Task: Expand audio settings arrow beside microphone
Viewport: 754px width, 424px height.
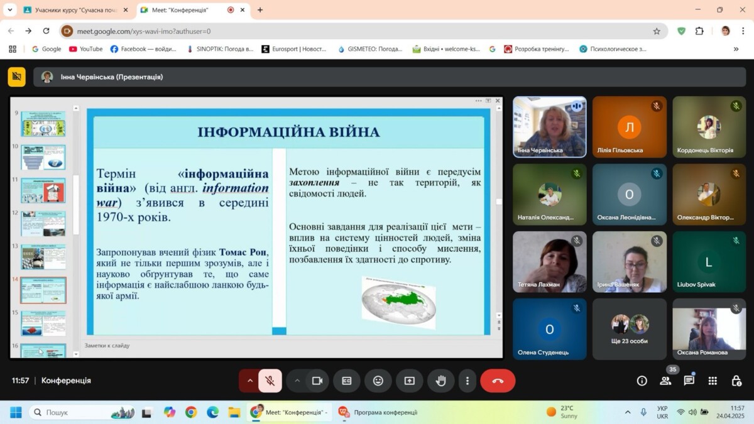Action: point(250,381)
